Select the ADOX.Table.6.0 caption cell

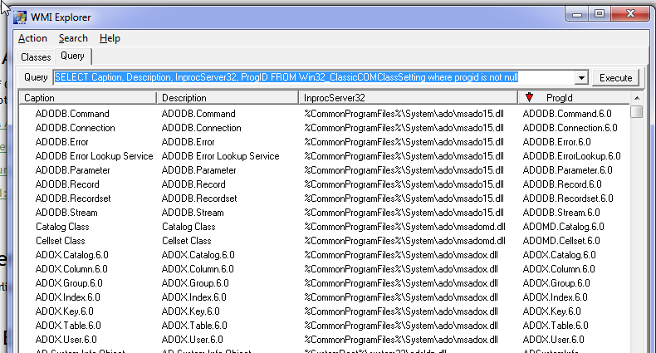[68, 326]
